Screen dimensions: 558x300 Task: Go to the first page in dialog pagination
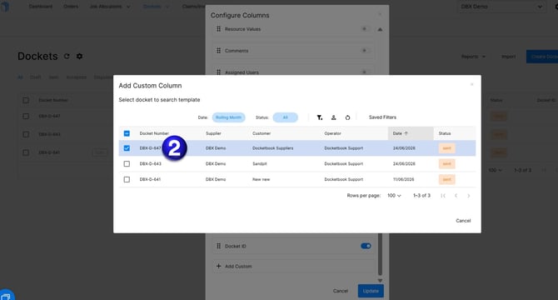pos(443,196)
